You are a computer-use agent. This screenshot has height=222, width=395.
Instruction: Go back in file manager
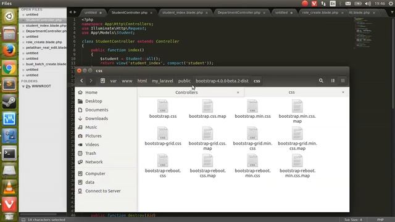(x=81, y=81)
